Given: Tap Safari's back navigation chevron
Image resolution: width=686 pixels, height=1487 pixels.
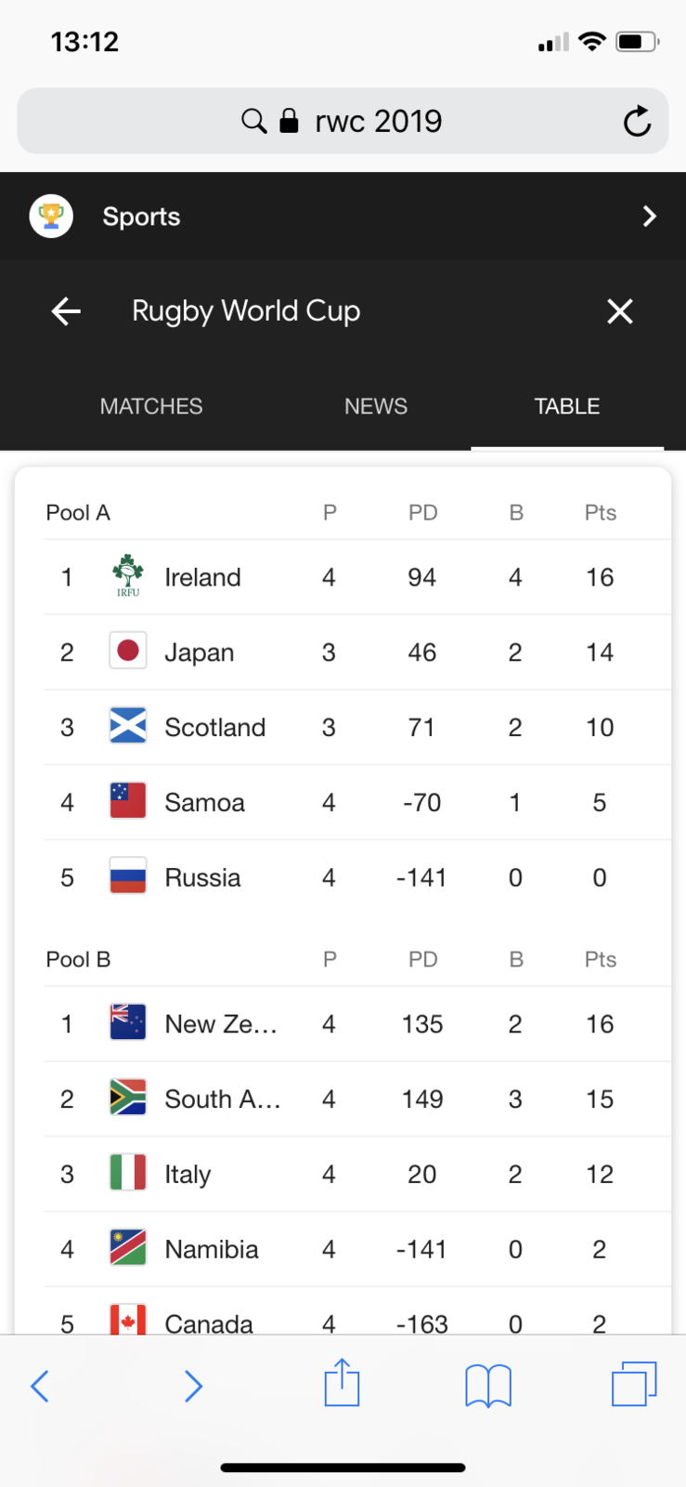Looking at the screenshot, I should click(x=40, y=1386).
